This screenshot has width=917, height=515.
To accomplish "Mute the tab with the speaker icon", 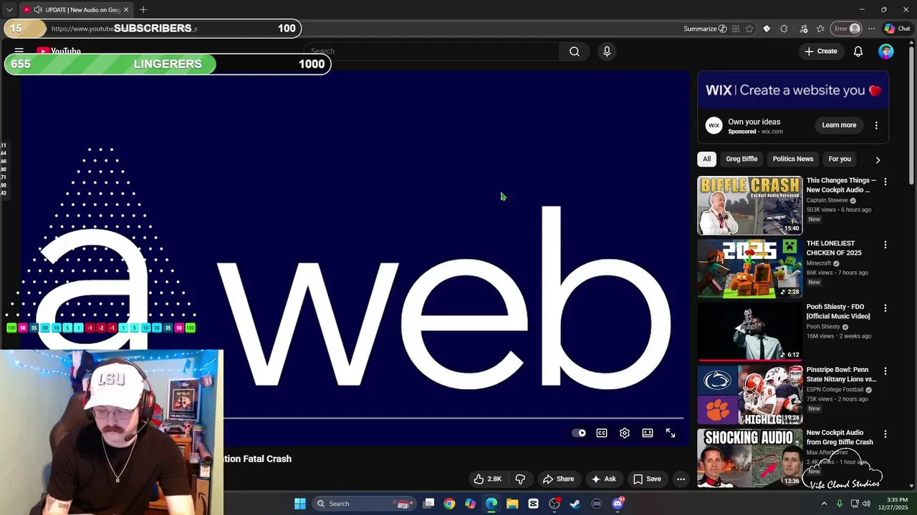I will pos(38,10).
